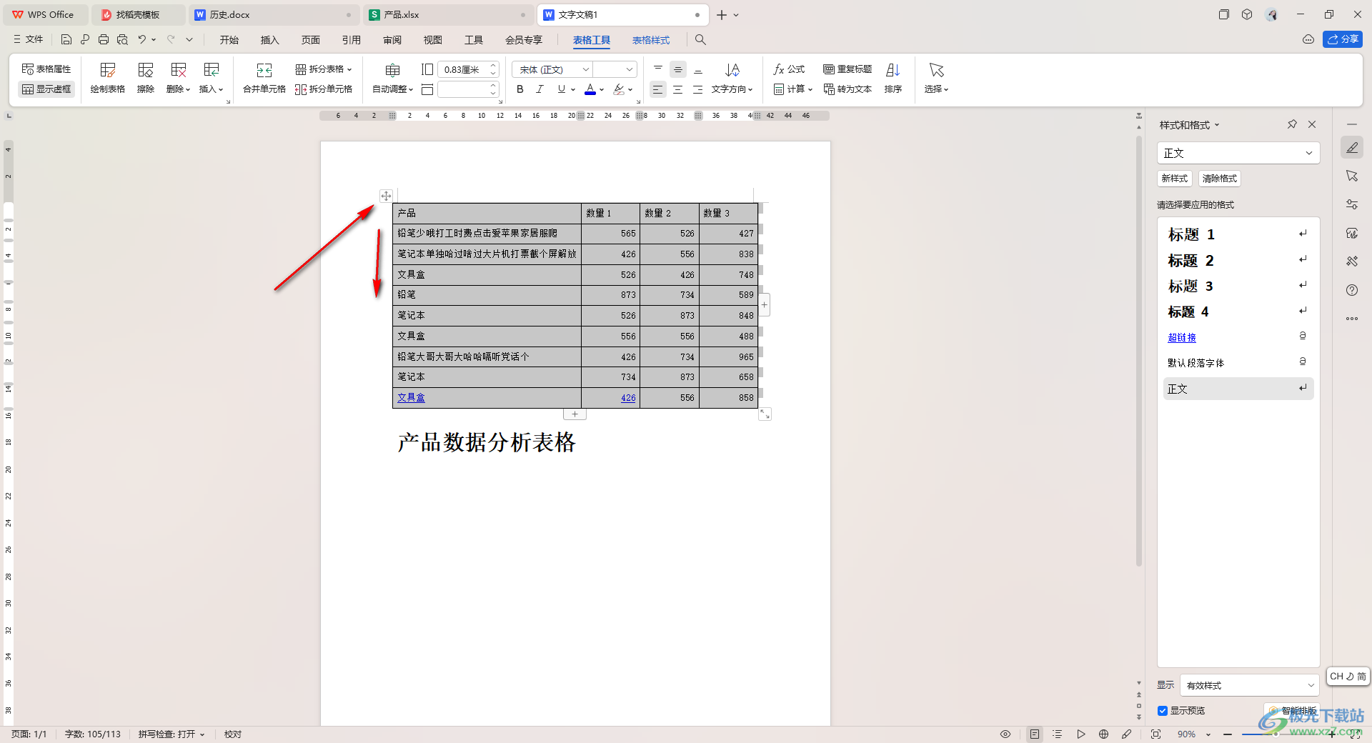Image resolution: width=1372 pixels, height=743 pixels.
Task: Open the 表格样式 ribbon tab
Action: [x=651, y=40]
